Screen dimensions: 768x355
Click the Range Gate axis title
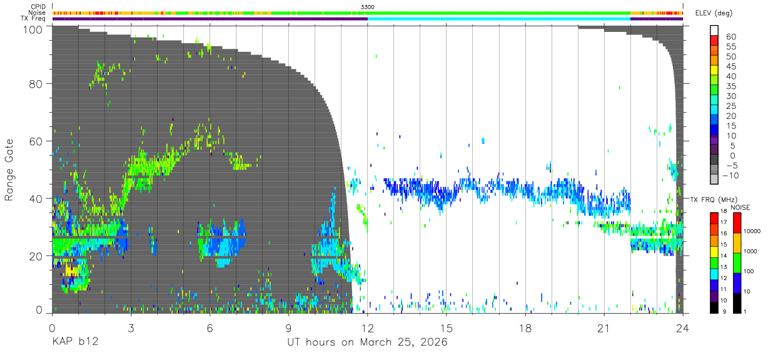click(x=9, y=170)
